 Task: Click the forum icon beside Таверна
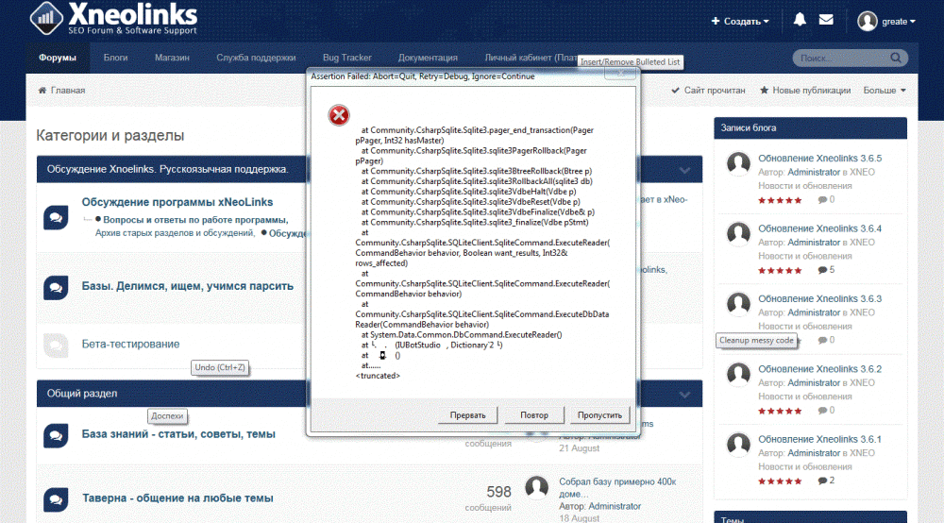click(56, 499)
